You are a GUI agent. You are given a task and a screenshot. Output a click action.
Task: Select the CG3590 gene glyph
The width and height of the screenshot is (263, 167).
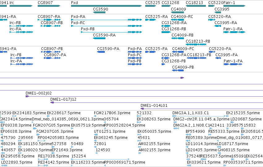(99, 12)
